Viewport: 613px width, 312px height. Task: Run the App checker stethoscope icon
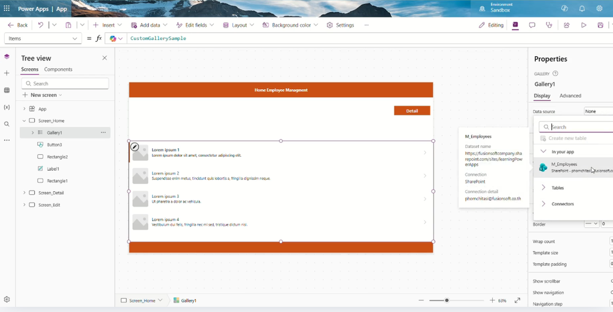point(550,25)
